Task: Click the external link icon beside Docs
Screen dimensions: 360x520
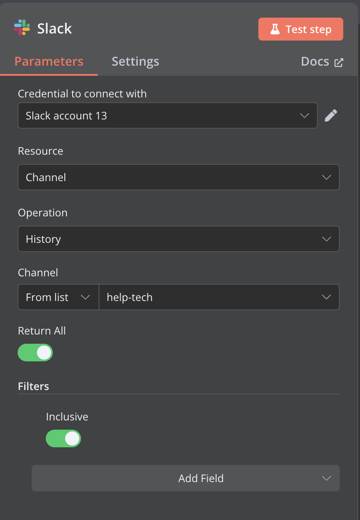Action: click(338, 63)
